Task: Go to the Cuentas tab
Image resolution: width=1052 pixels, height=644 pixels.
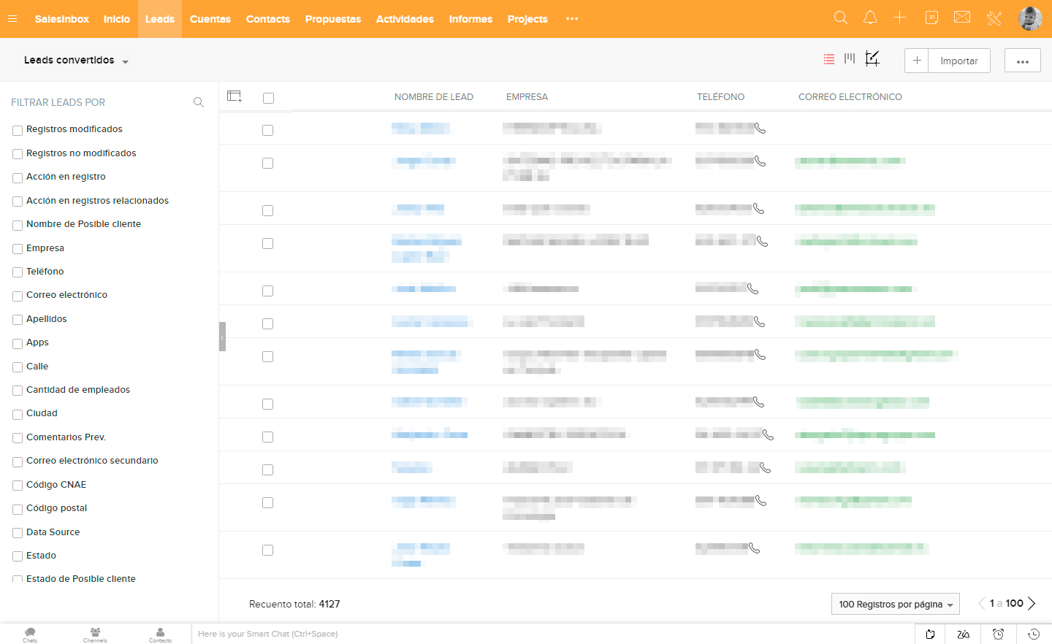Action: coord(210,19)
